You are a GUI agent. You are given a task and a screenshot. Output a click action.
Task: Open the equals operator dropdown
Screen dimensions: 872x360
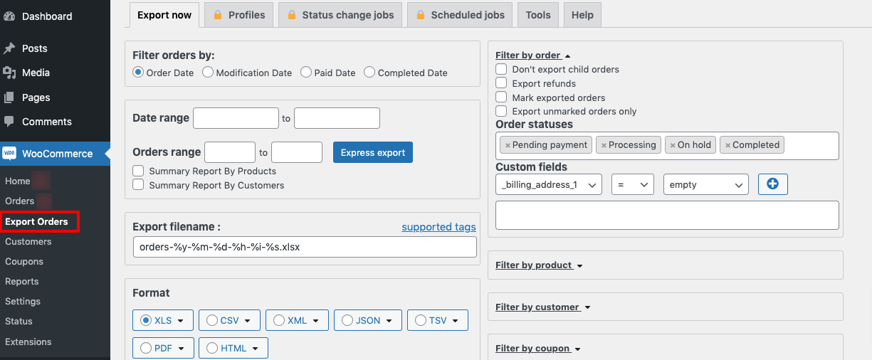coord(632,184)
